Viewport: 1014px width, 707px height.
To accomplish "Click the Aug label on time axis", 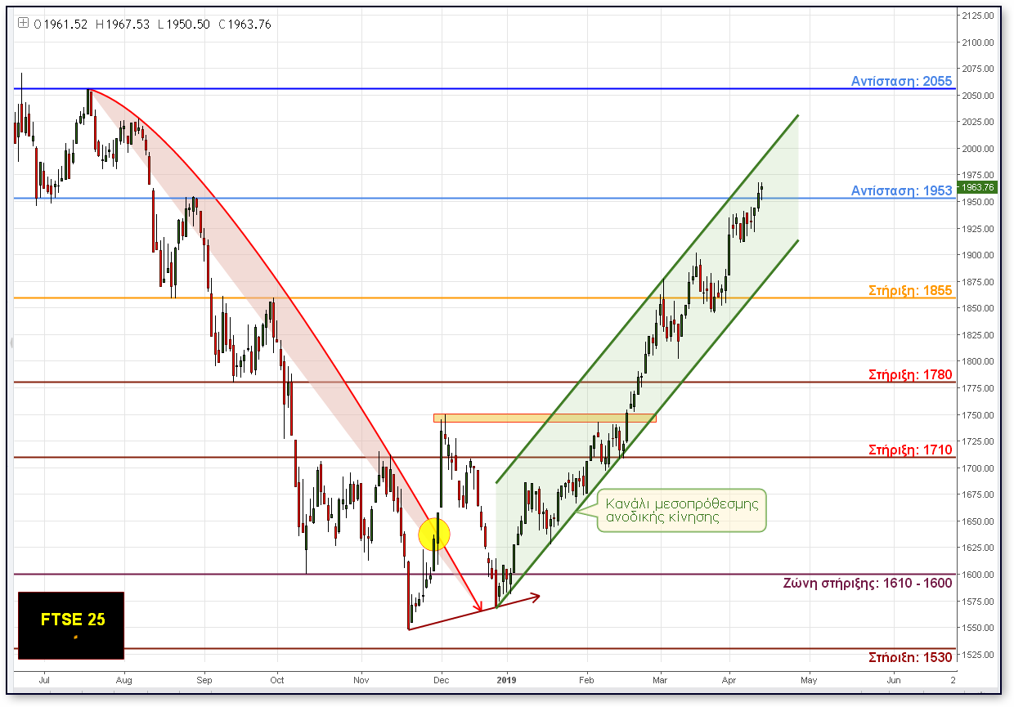I will point(123,679).
